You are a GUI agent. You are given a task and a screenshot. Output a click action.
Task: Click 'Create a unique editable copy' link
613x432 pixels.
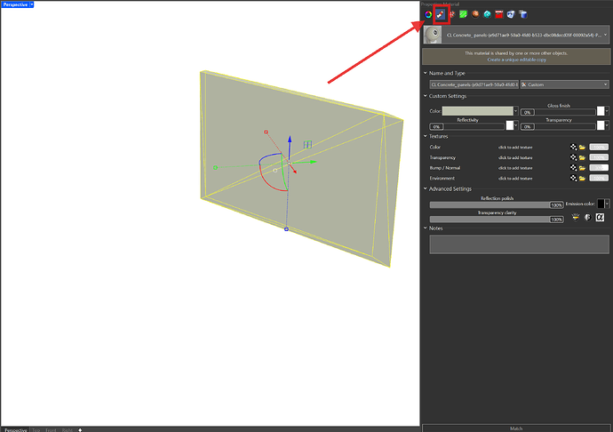point(516,60)
